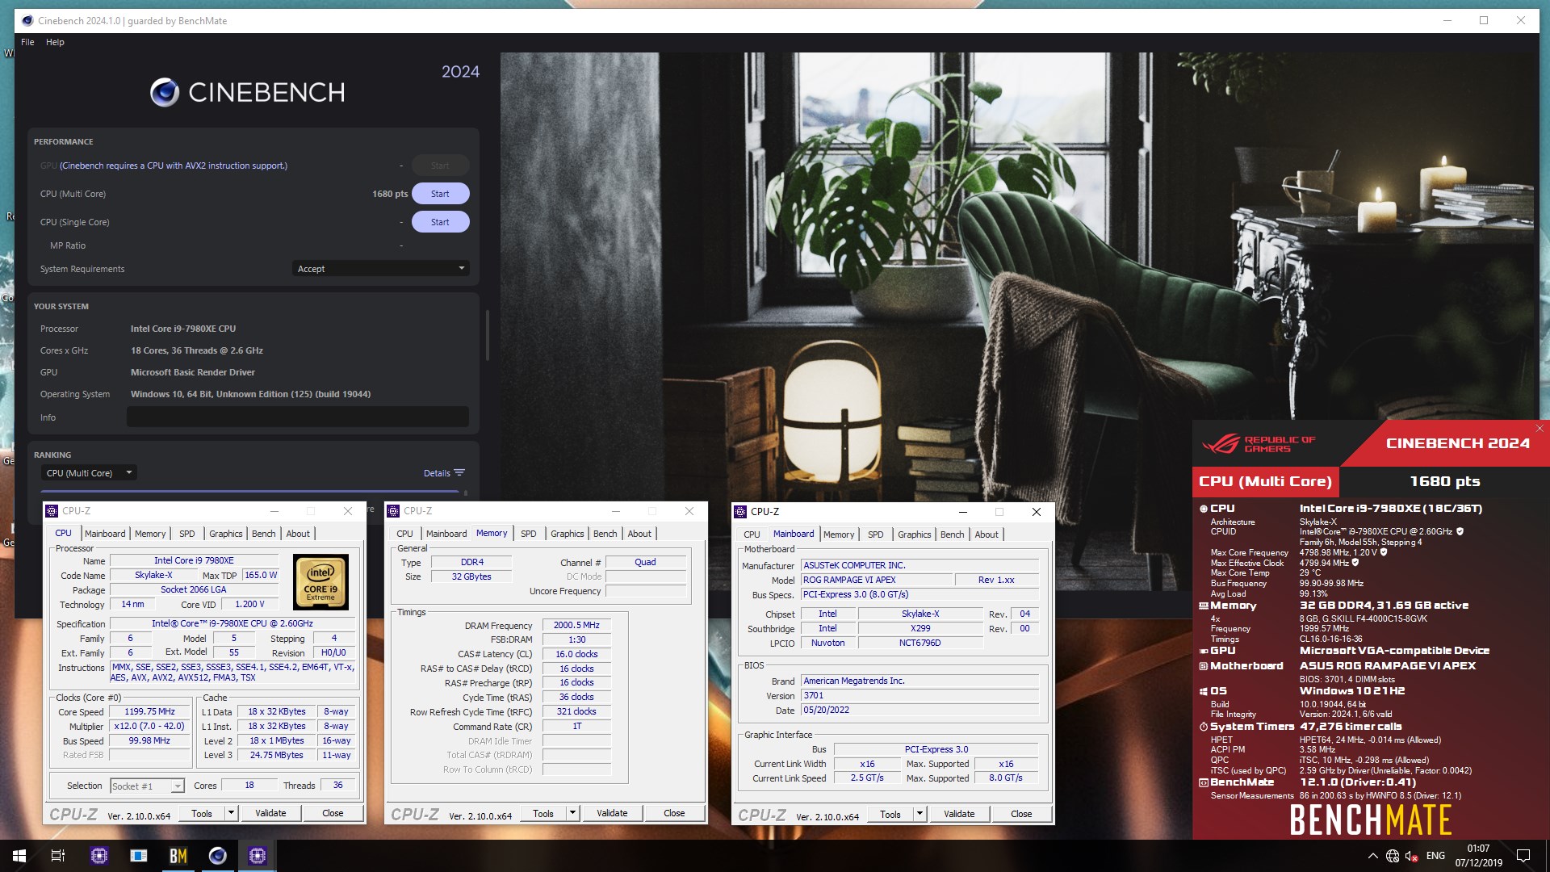
Task: Open the Tools dropdown arrow in Mainboard CPU-Z window
Action: 920,815
